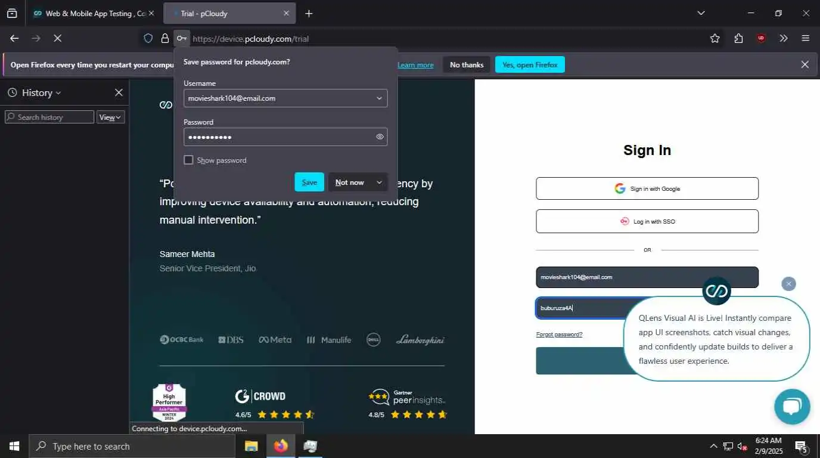Expand the Not now options arrow
Screen dimensions: 820x458
point(379,182)
